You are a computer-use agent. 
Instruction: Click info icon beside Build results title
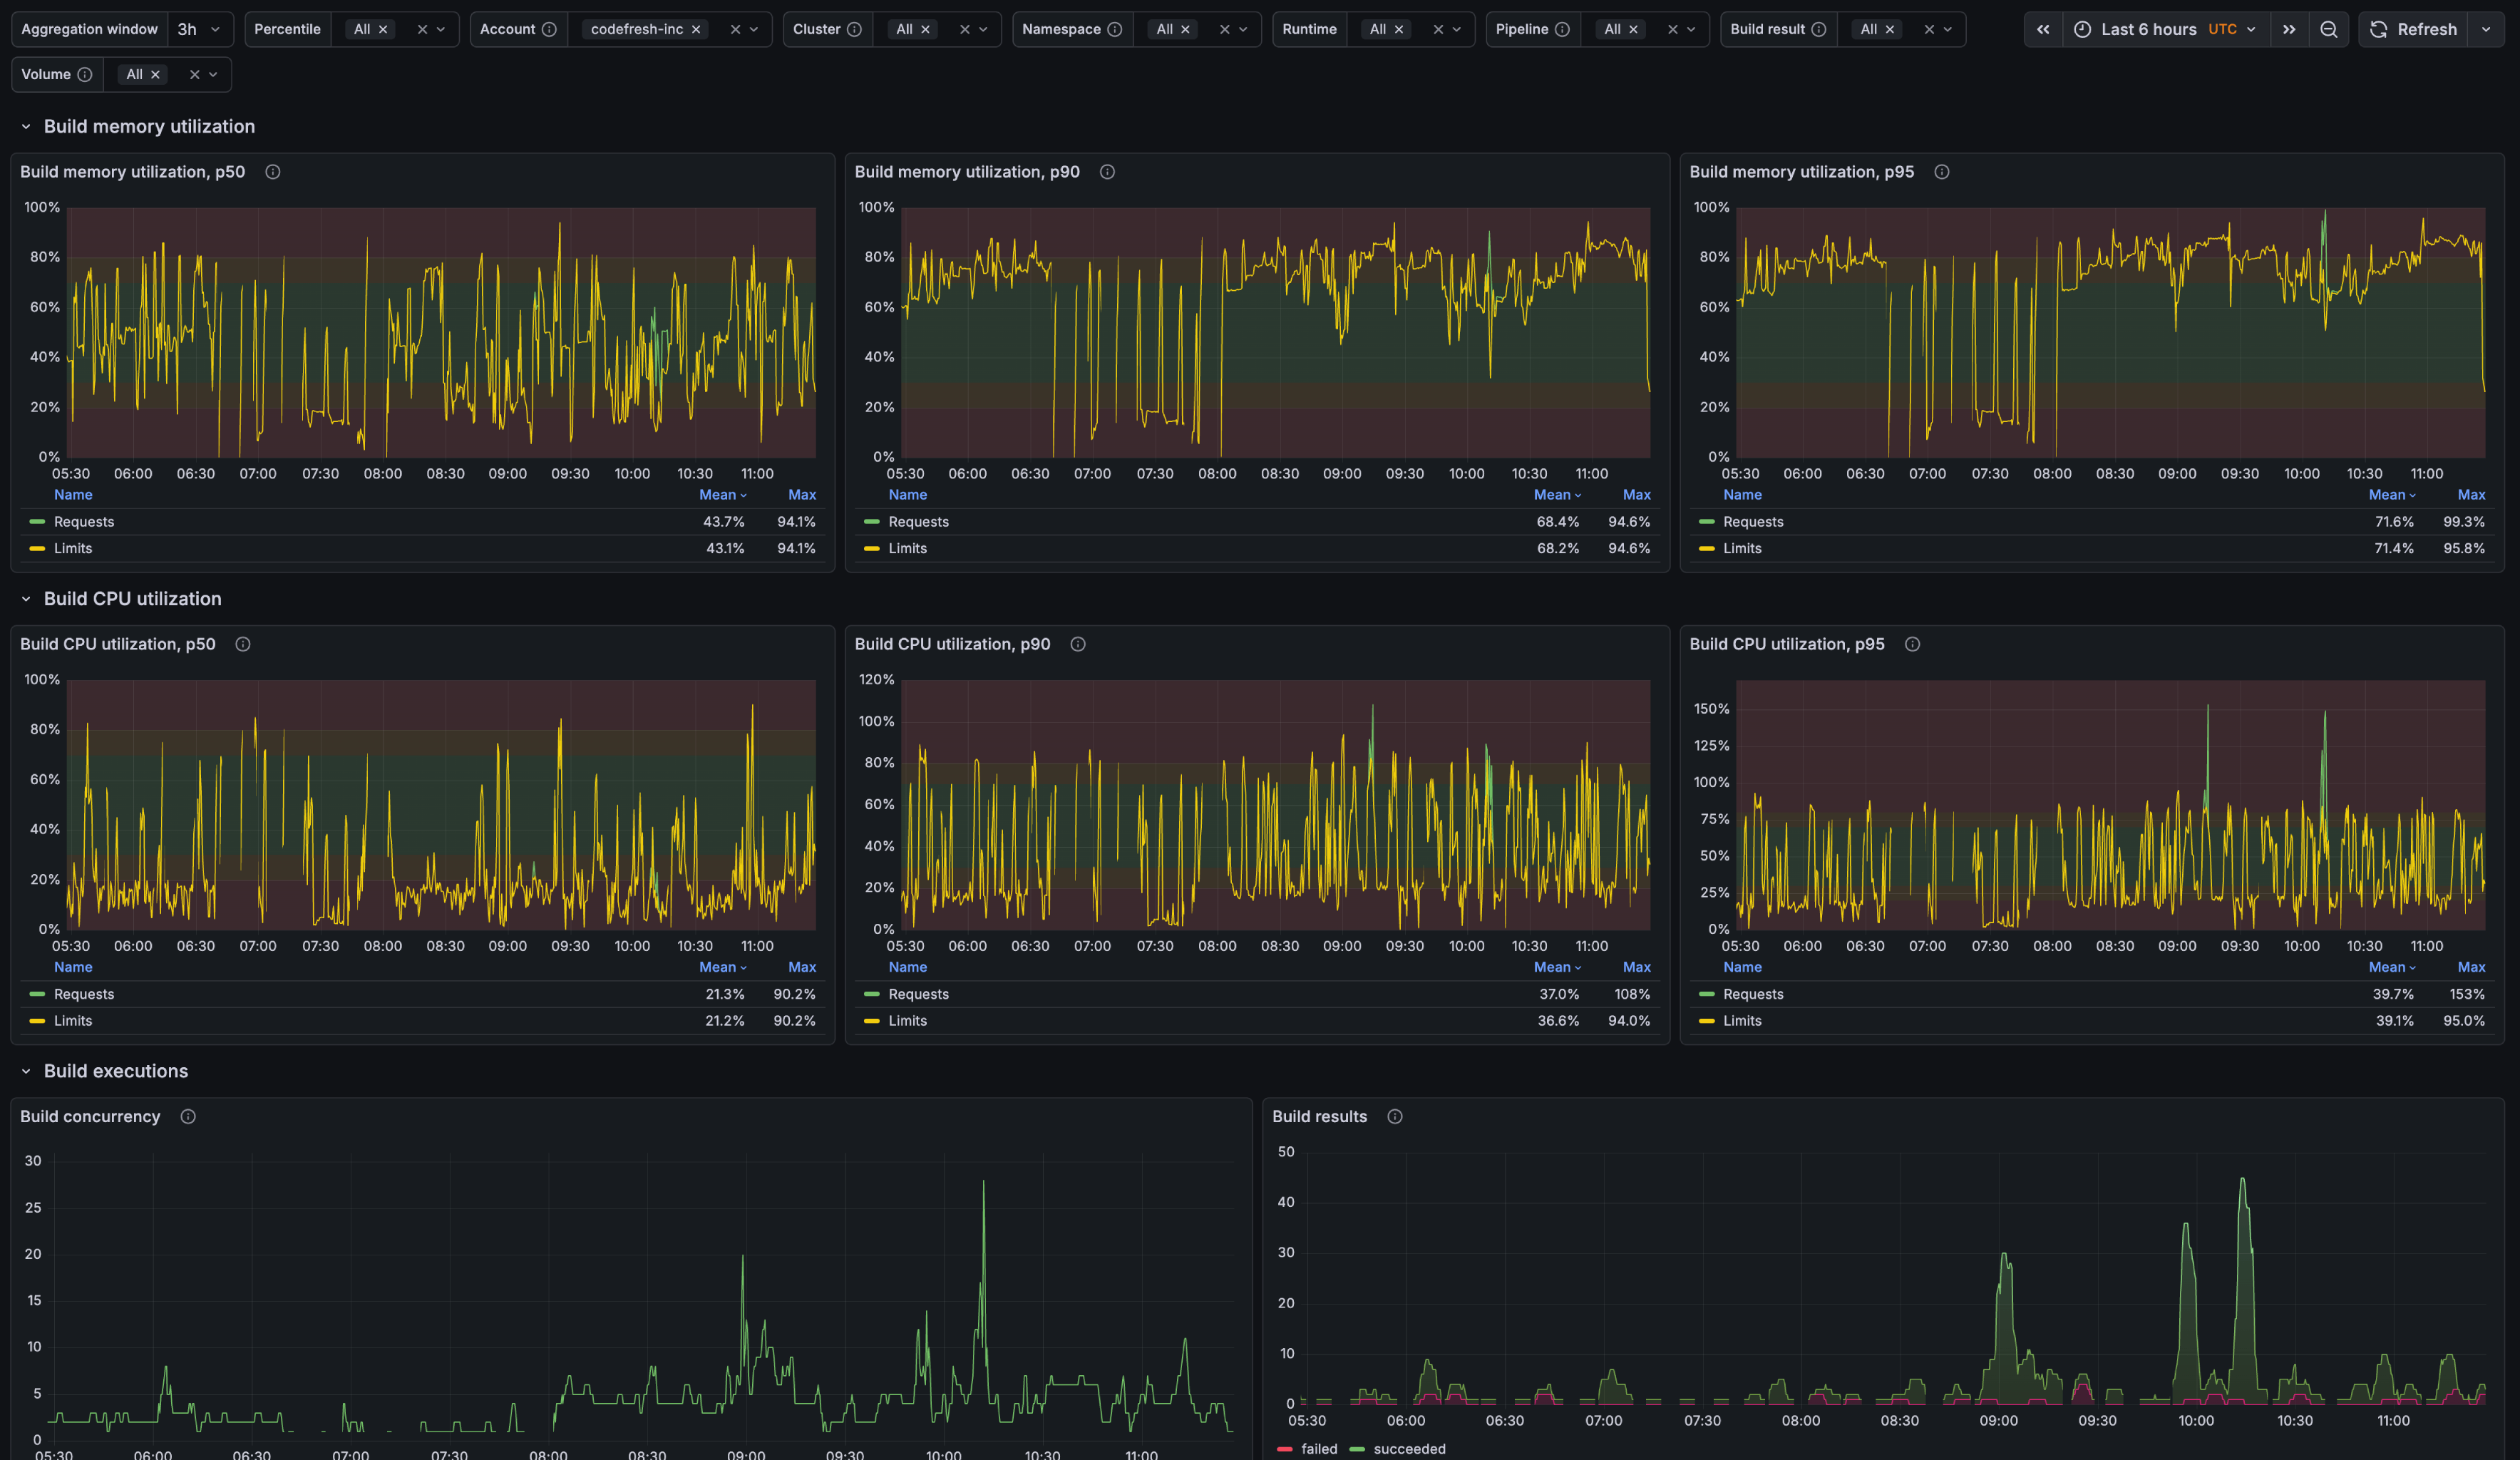[x=1395, y=1116]
